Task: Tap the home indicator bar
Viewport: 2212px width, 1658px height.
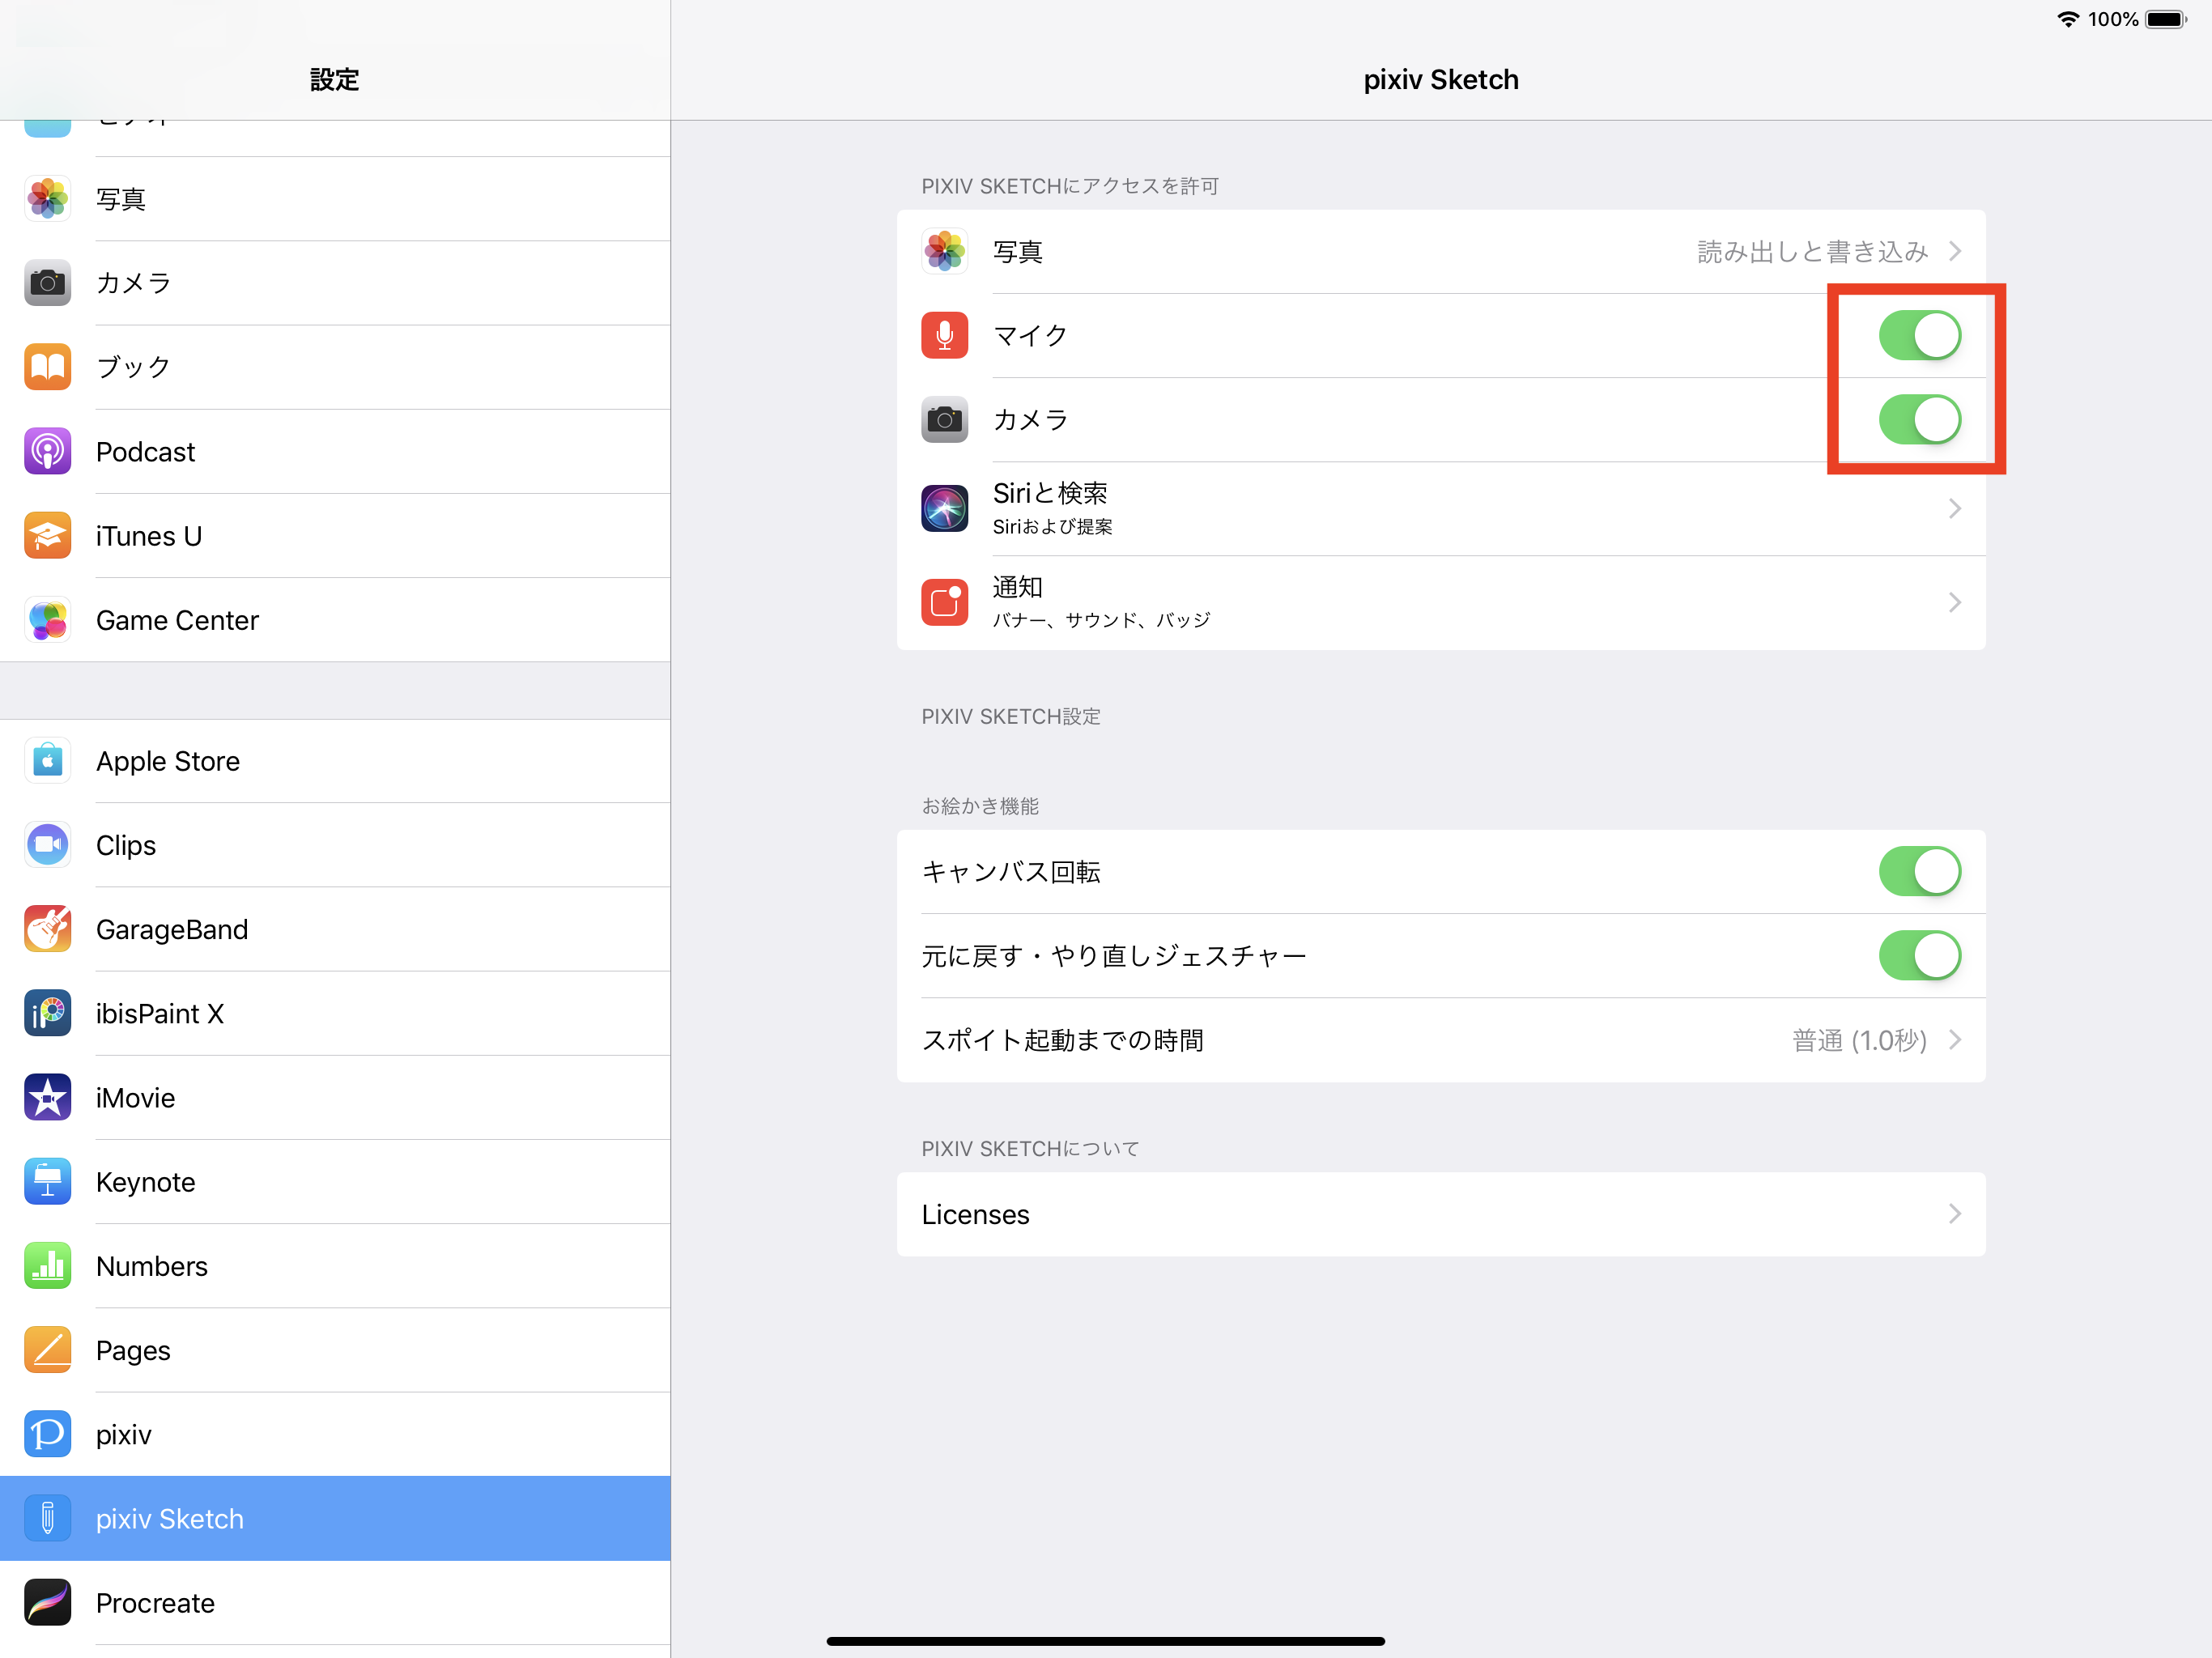Action: [1105, 1641]
